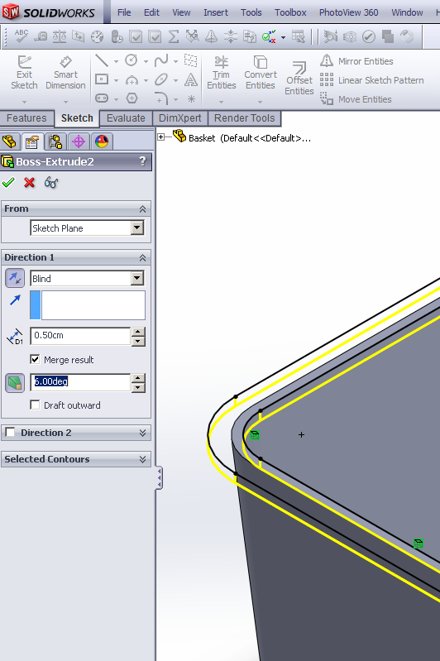Cancel Boss-Extrude2 with red X
Image resolution: width=440 pixels, height=661 pixels.
[x=29, y=183]
